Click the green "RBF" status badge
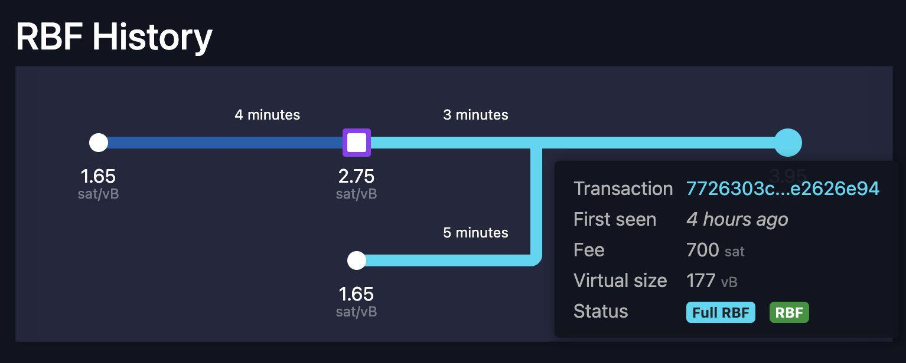Viewport: 906px width, 363px height. pos(789,312)
